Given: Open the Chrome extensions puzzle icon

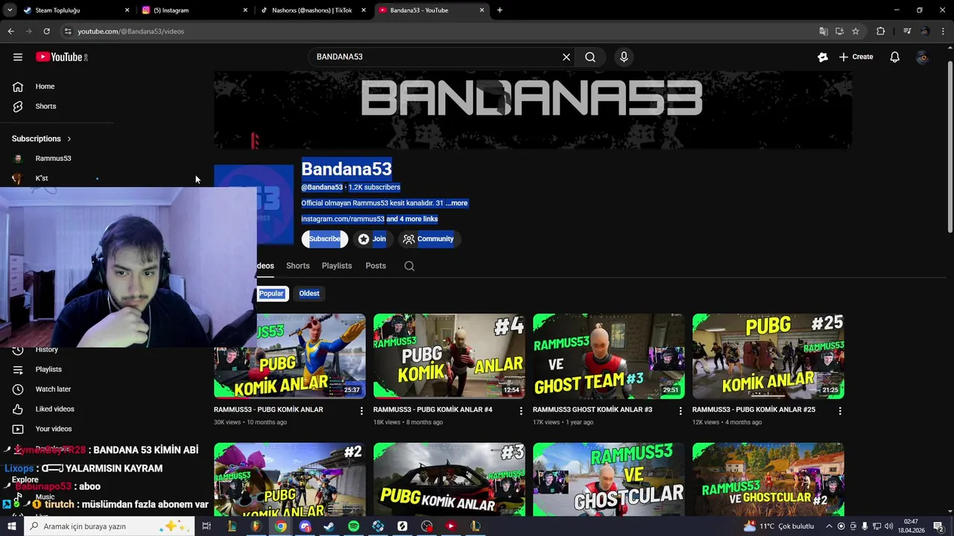Looking at the screenshot, I should pyautogui.click(x=881, y=31).
